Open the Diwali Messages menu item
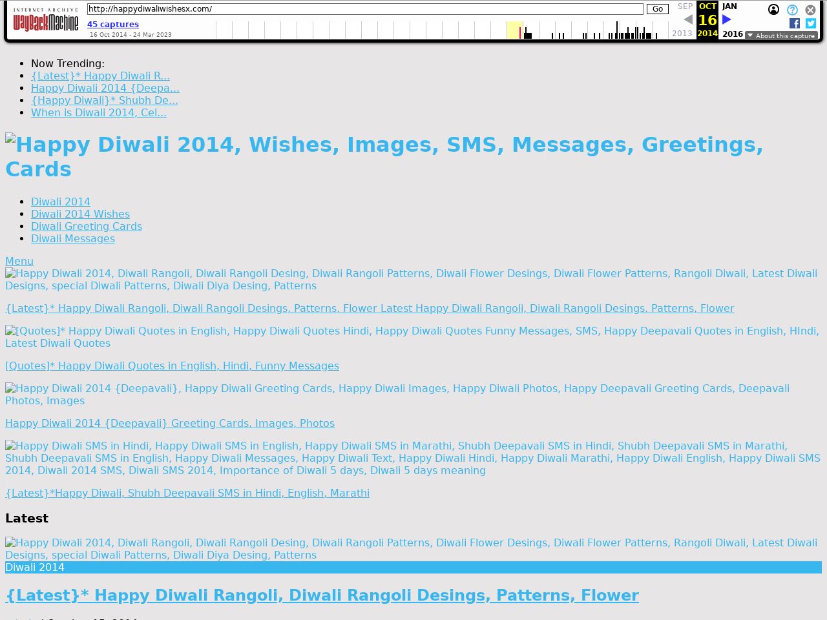This screenshot has height=620, width=827. 73,238
